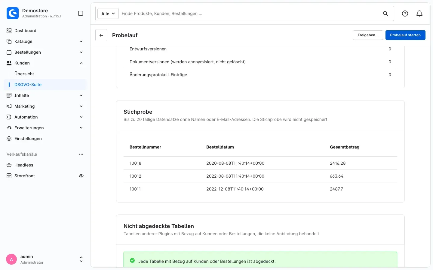Image resolution: width=433 pixels, height=270 pixels.
Task: Click the Erweiterungen plug icon
Action: click(9, 128)
